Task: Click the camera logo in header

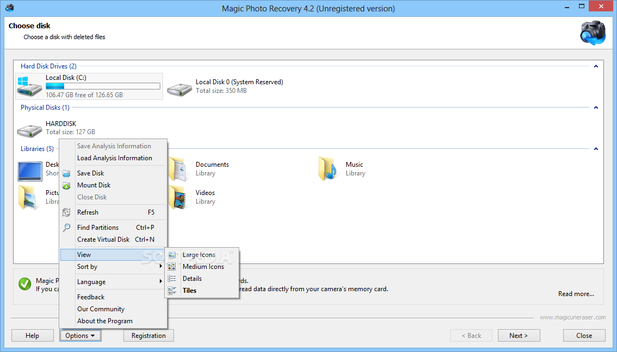Action: click(593, 33)
